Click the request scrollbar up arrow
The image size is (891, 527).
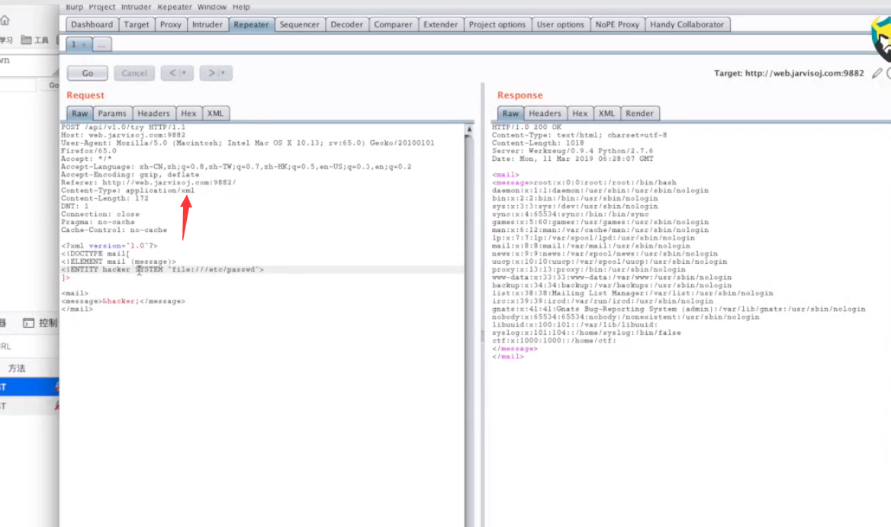point(469,130)
